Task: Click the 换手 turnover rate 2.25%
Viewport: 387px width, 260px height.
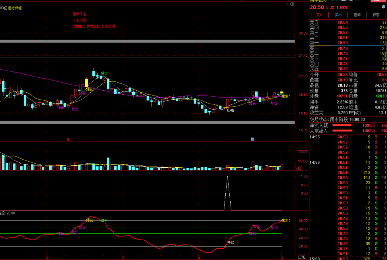Action: tap(342, 102)
